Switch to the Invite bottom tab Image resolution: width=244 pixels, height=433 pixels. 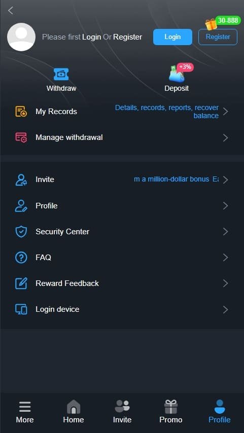click(x=122, y=412)
